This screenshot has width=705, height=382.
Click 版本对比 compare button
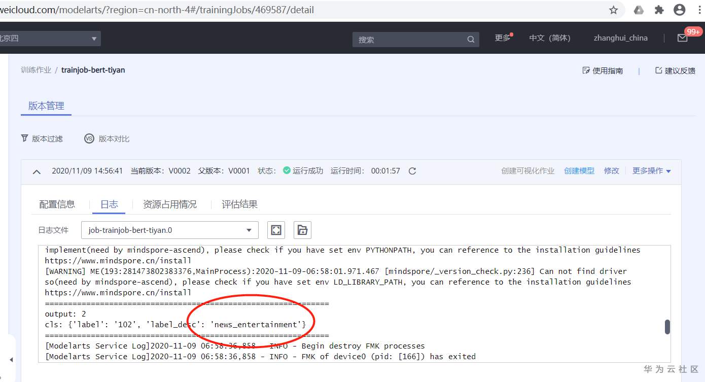tap(107, 138)
